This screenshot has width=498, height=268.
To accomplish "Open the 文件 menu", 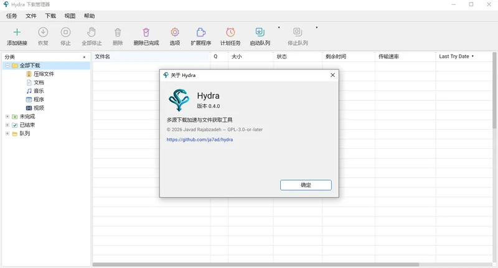I will coord(31,16).
